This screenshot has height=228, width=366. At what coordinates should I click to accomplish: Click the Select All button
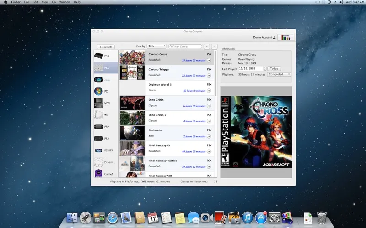pos(106,47)
